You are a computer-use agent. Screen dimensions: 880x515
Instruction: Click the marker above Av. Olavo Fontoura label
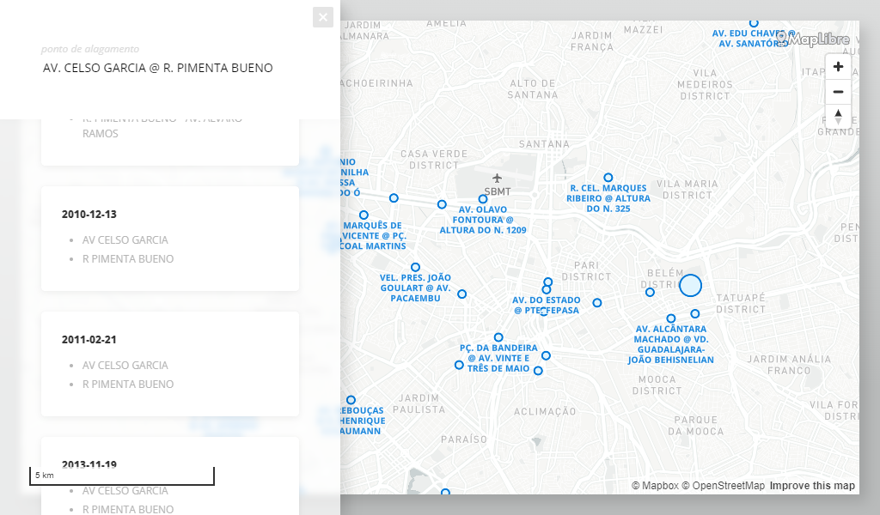click(483, 199)
